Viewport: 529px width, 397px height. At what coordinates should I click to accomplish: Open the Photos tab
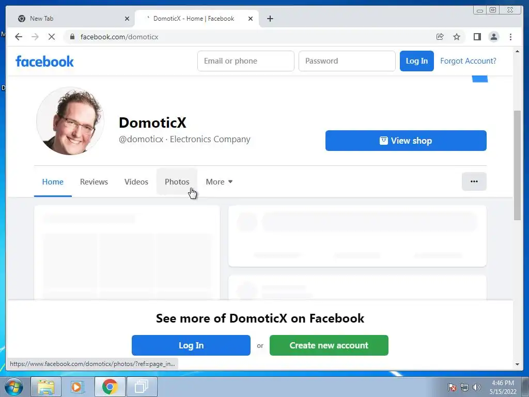[x=177, y=181]
